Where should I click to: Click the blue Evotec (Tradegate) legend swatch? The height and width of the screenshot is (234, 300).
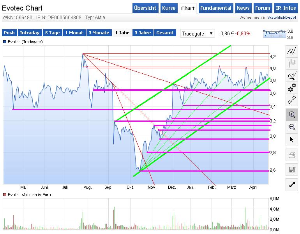pyautogui.click(x=5, y=42)
